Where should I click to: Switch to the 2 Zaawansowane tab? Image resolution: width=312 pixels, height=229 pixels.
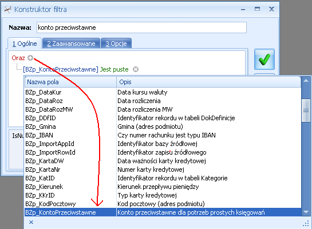click(x=71, y=44)
